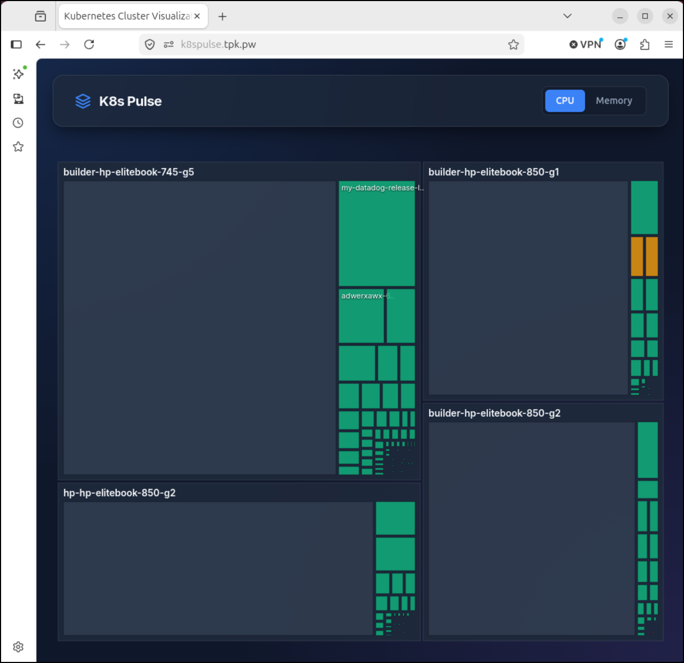This screenshot has height=663, width=684.
Task: Open site permissions icon in address bar
Action: pos(169,44)
